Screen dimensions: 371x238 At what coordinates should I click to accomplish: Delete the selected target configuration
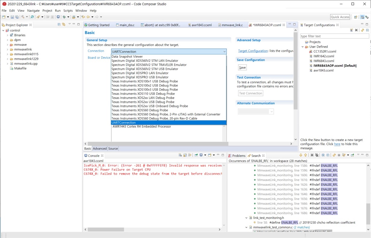(x=356, y=30)
